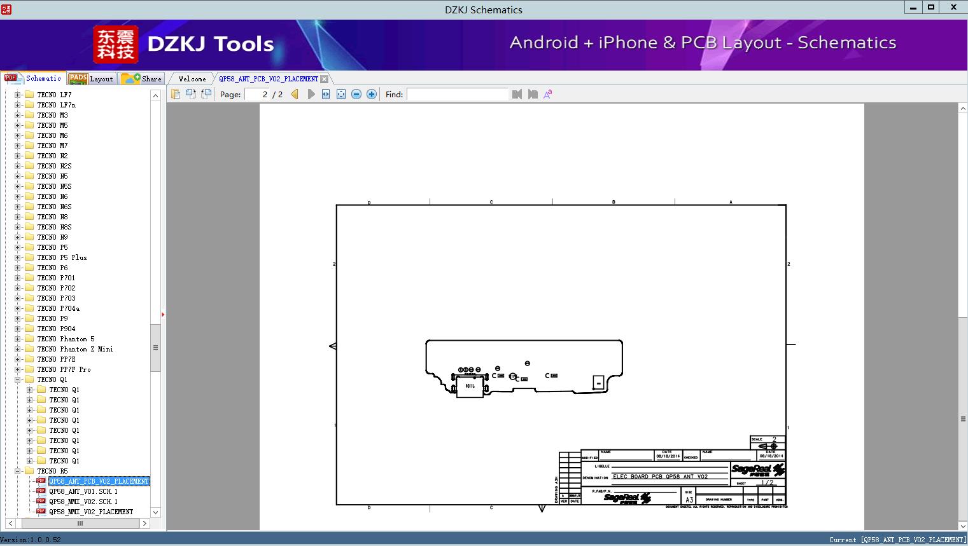This screenshot has height=546, width=968.
Task: Expand the TECNO Phantom 5 folder
Action: [x=18, y=339]
